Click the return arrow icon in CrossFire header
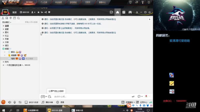The height and width of the screenshot is (112, 200). click(136, 2)
